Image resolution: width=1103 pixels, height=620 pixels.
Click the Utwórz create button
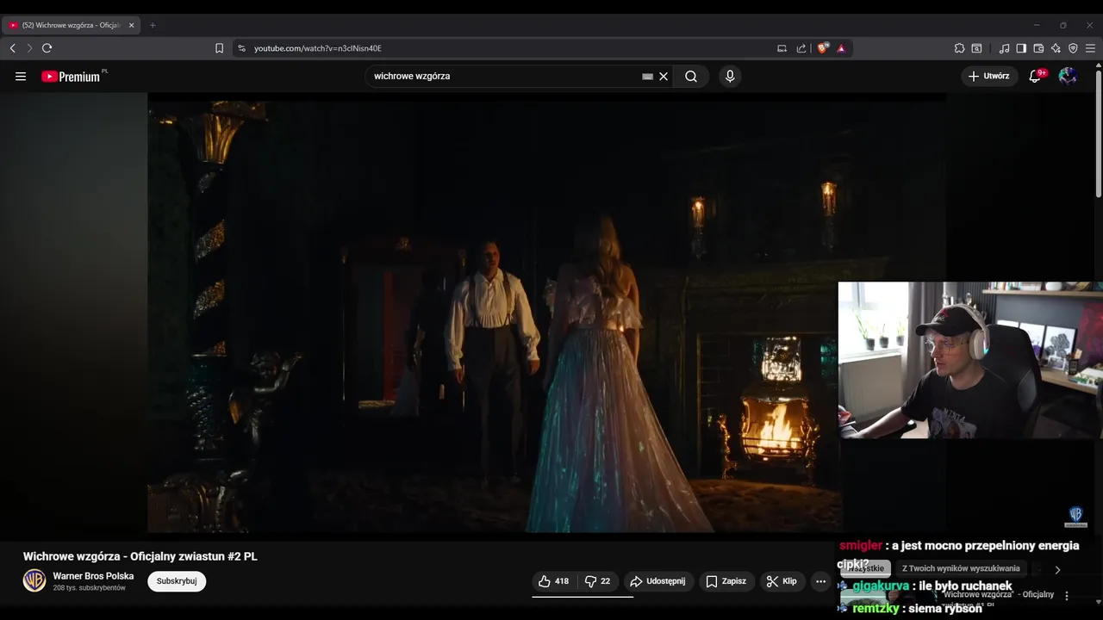988,76
